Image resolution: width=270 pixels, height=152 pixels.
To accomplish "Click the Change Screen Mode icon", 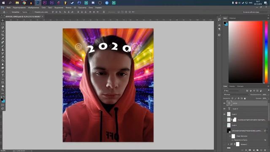I will click(3, 109).
